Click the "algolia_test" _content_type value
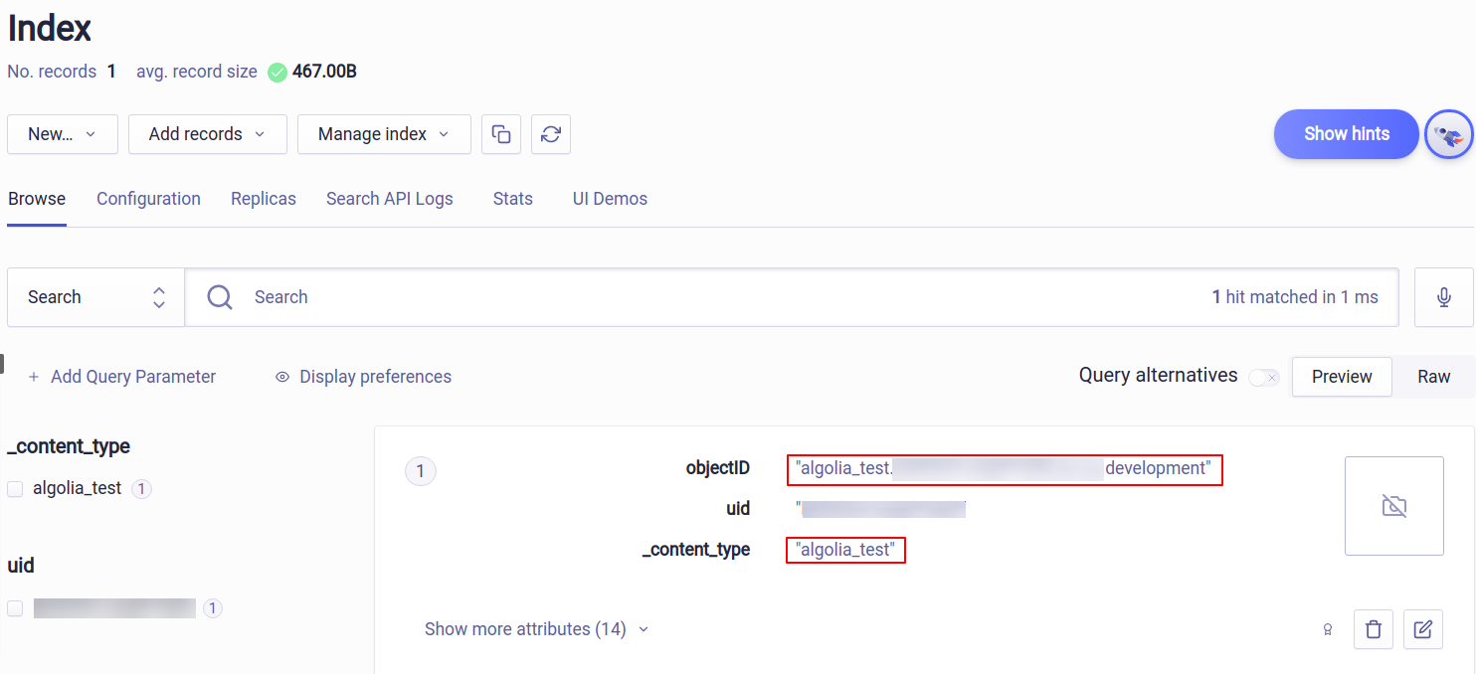1476x674 pixels. point(845,550)
